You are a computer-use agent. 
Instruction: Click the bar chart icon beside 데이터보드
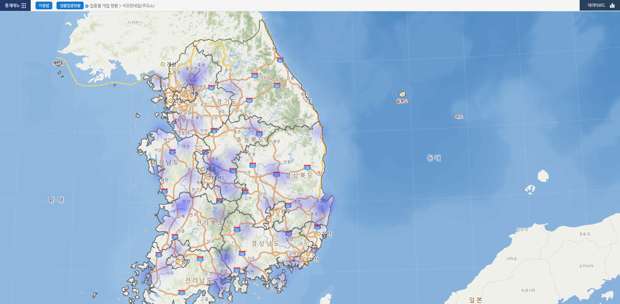613,5
